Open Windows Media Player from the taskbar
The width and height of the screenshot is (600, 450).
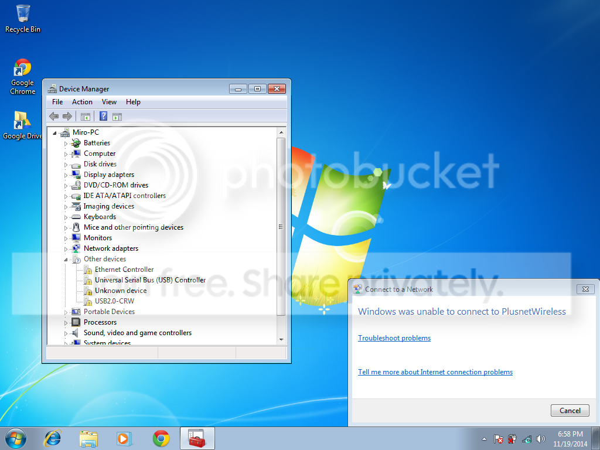[124, 438]
